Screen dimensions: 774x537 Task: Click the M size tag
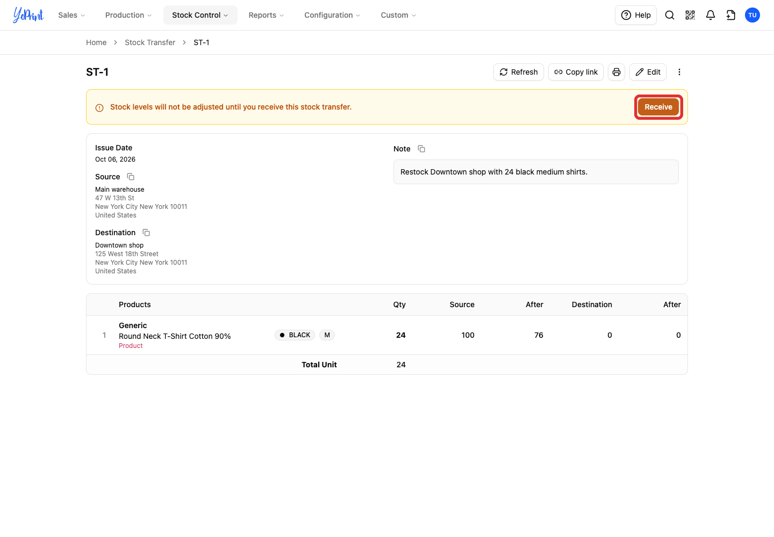(x=327, y=335)
